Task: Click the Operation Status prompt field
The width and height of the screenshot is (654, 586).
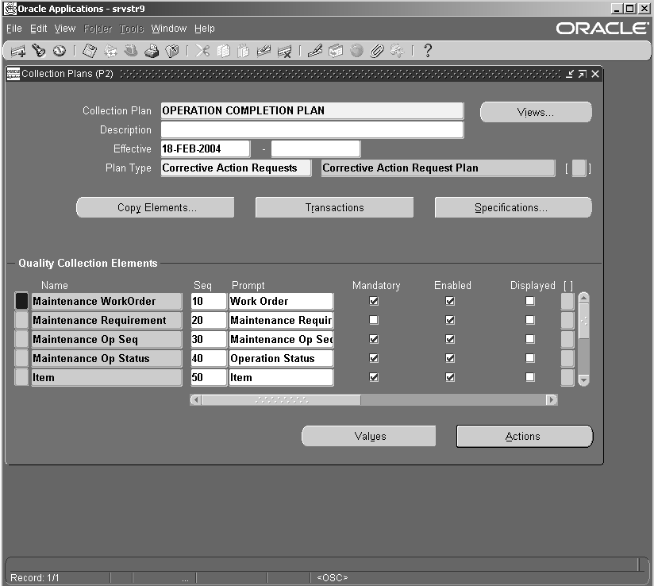Action: [x=281, y=359]
